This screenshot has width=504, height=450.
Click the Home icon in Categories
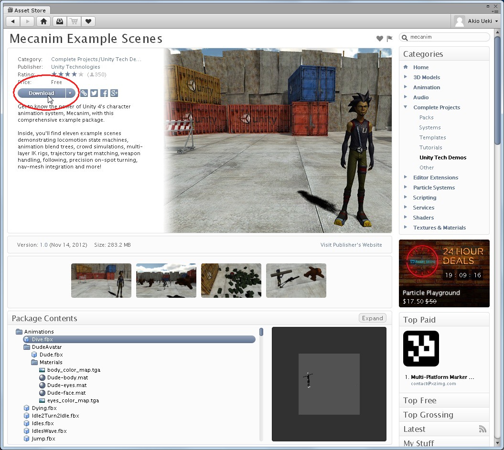(x=406, y=67)
